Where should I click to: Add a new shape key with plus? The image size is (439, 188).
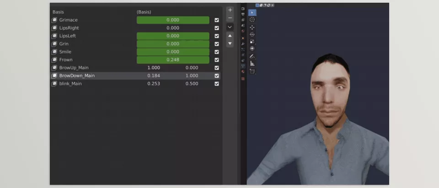(x=230, y=10)
